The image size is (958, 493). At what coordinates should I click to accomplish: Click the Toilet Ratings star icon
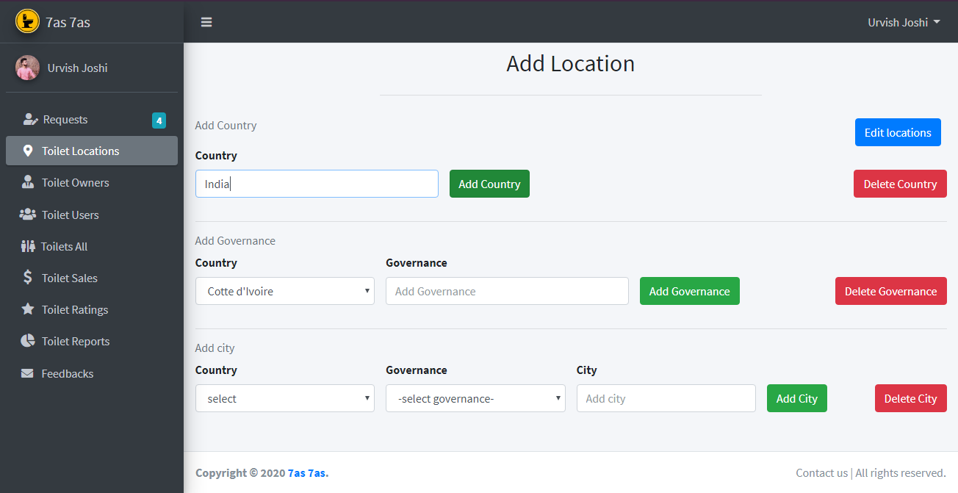click(28, 309)
